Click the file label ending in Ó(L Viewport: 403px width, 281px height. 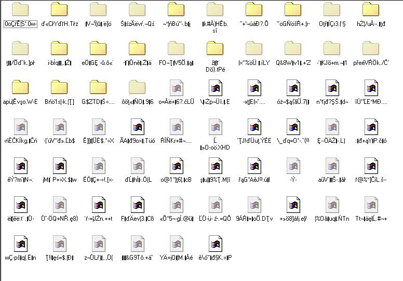tap(138, 180)
